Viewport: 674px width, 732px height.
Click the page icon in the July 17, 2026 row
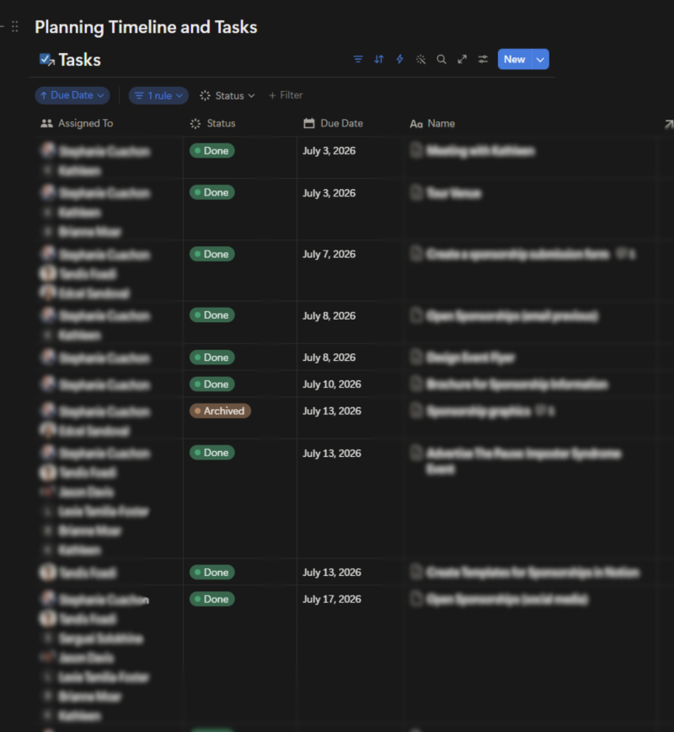pos(416,599)
